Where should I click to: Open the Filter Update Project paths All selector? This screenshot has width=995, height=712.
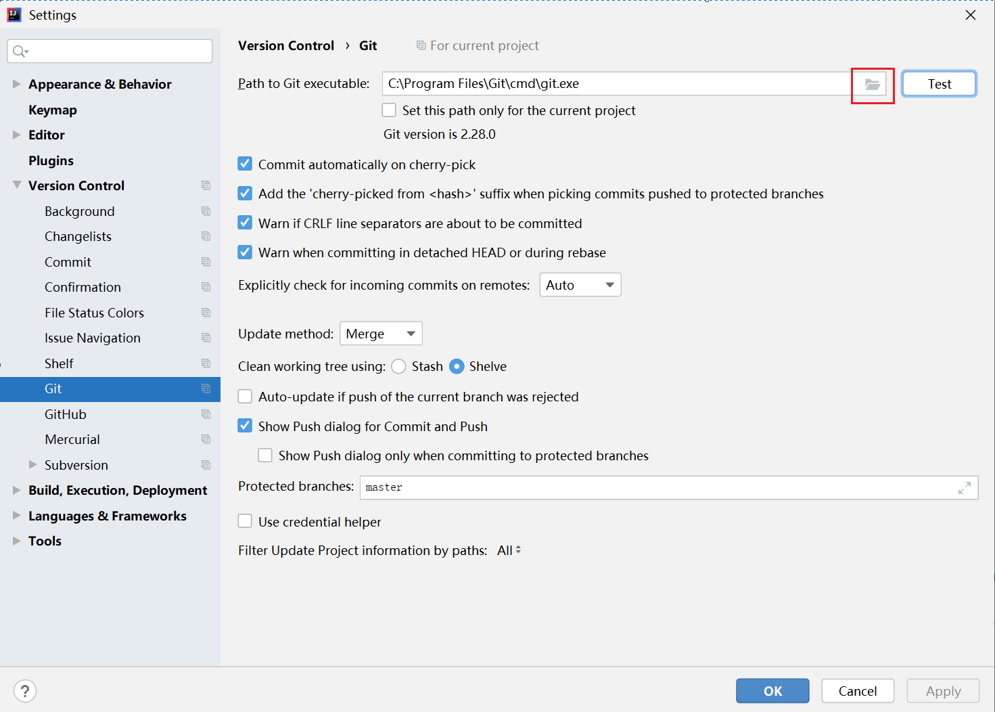point(509,550)
